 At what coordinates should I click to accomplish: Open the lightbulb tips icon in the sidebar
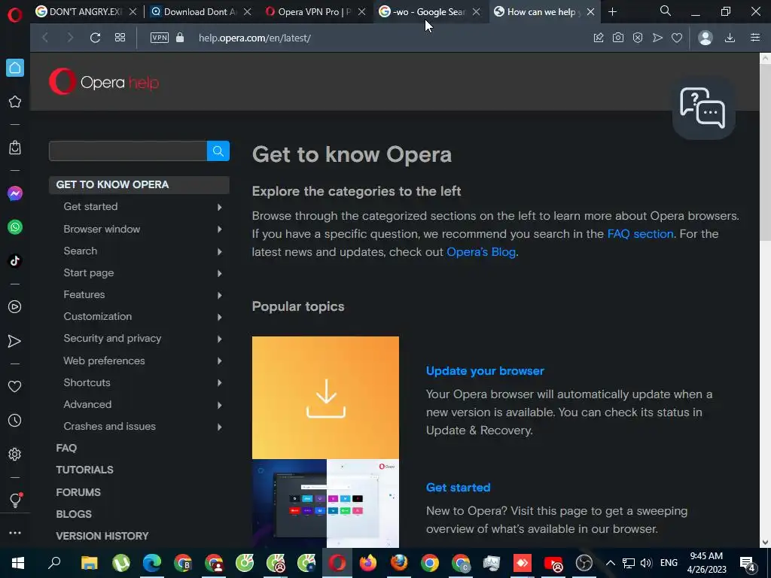point(15,500)
